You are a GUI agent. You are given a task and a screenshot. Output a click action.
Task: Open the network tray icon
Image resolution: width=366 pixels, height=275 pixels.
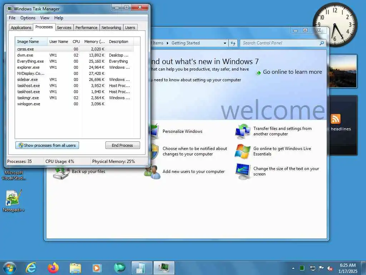pyautogui.click(x=312, y=268)
